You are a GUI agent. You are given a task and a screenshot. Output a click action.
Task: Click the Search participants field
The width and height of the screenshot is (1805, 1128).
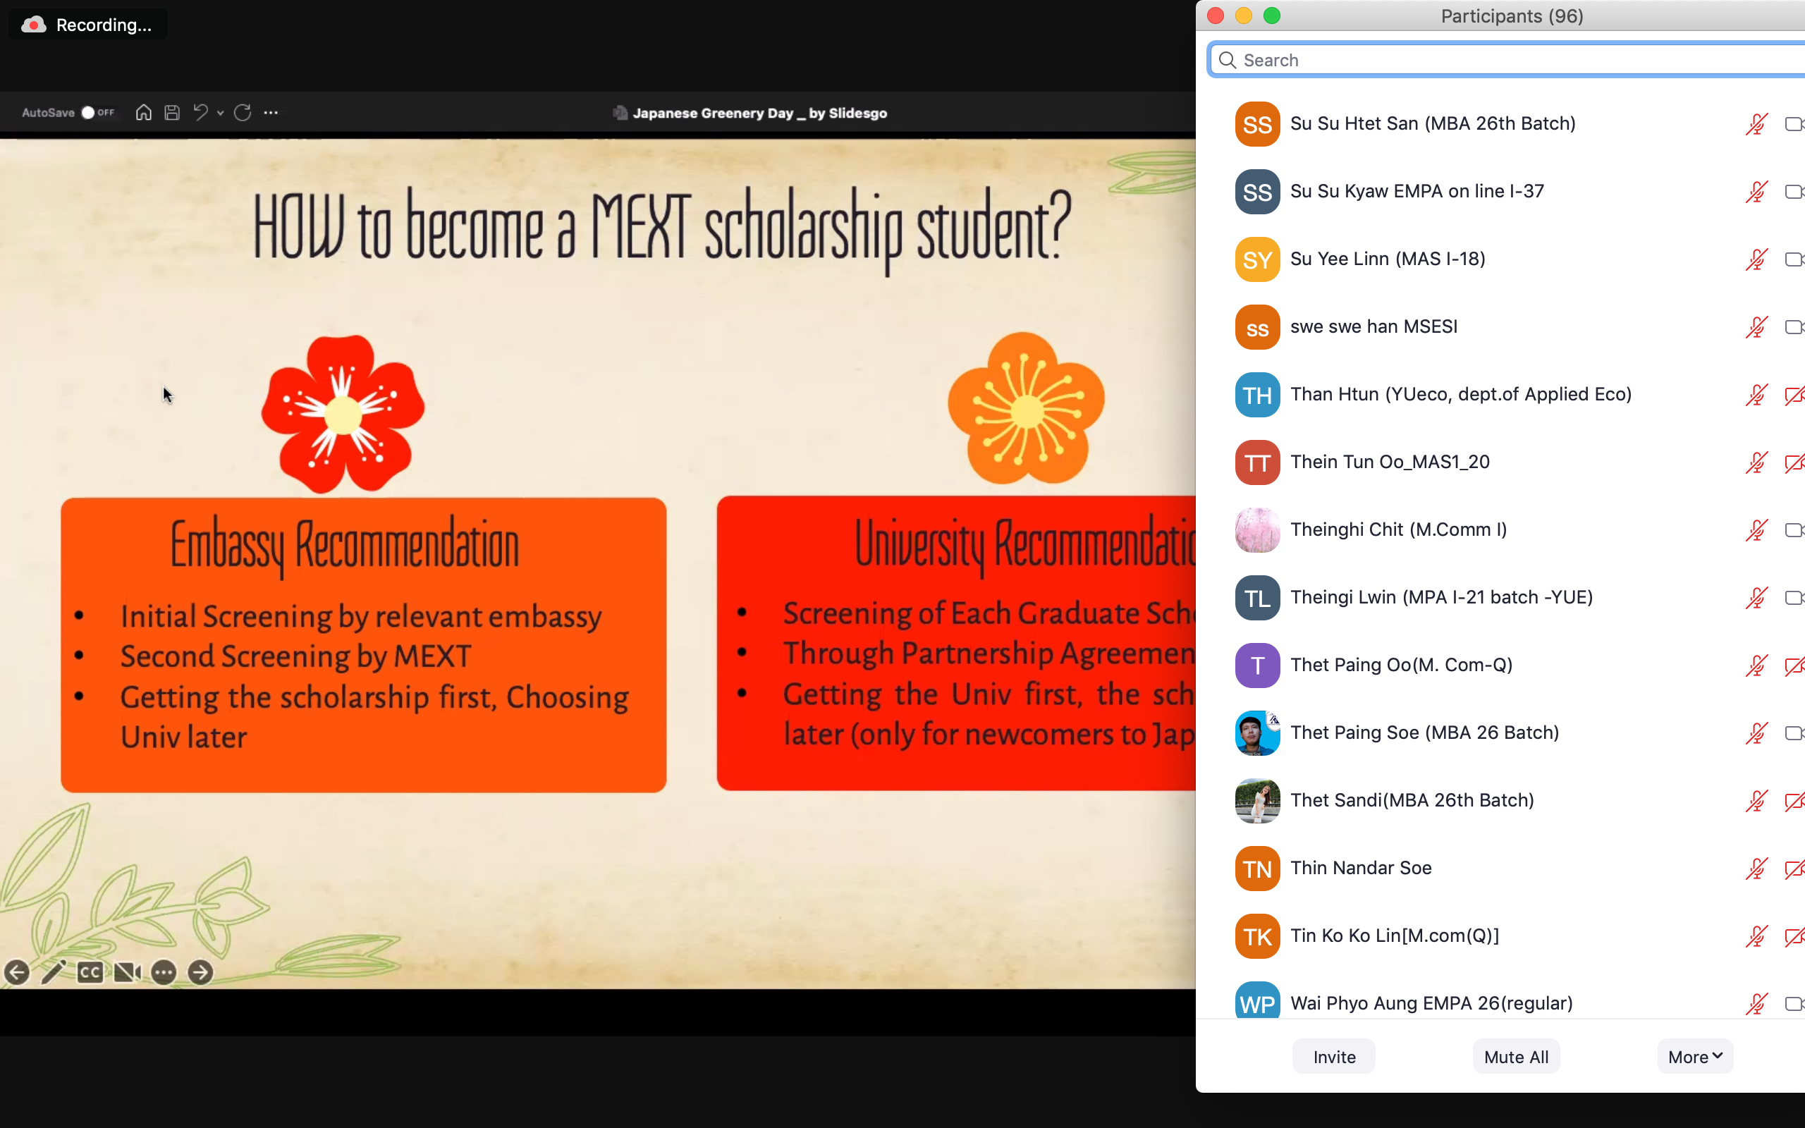point(1507,61)
